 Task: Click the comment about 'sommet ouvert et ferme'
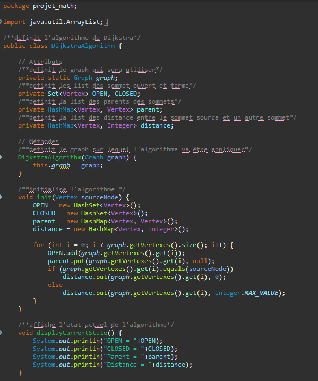pyautogui.click(x=107, y=86)
